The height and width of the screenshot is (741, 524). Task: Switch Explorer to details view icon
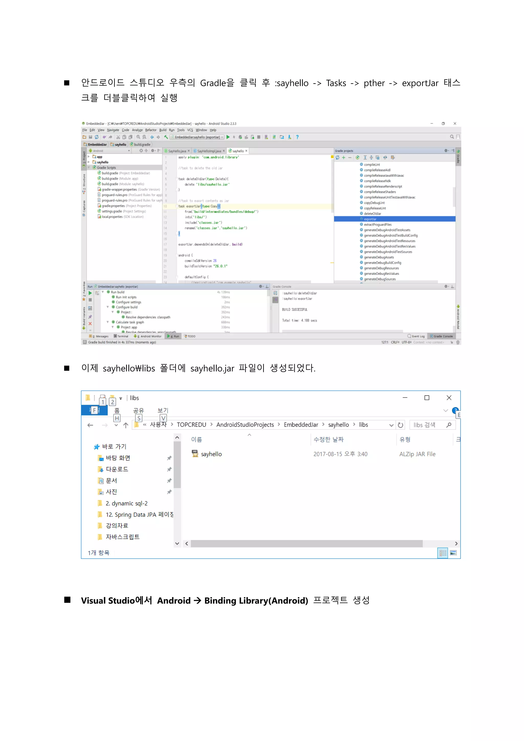443,553
